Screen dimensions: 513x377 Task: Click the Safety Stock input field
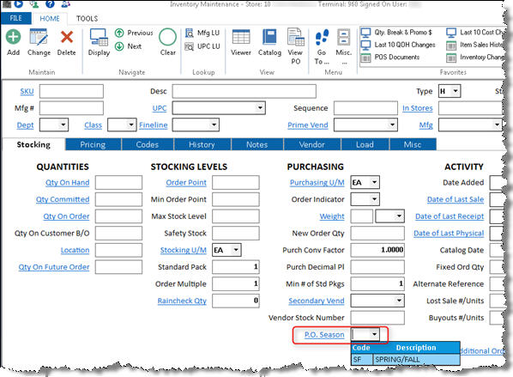click(236, 234)
